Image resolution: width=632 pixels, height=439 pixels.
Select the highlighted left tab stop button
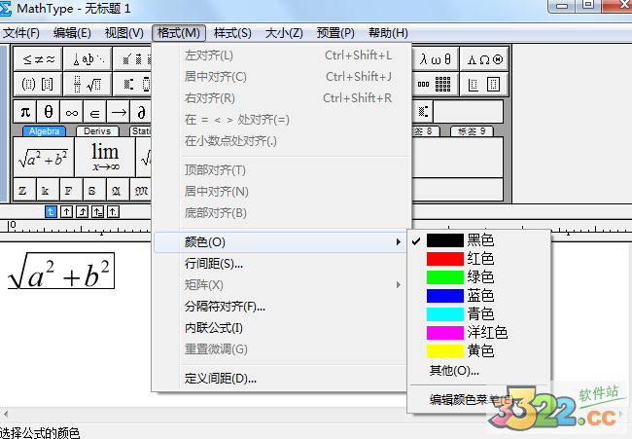(x=51, y=211)
